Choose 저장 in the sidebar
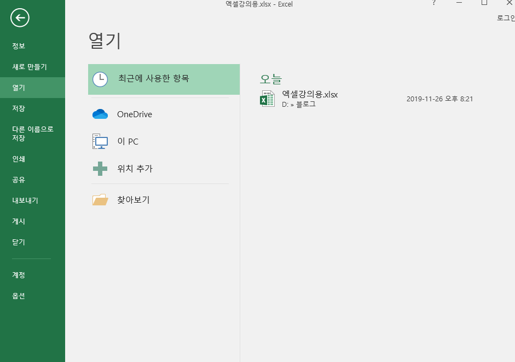 pyautogui.click(x=19, y=108)
